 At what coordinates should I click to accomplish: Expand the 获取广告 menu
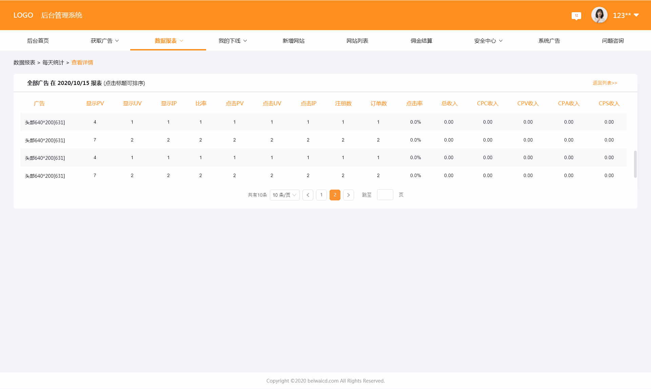pyautogui.click(x=104, y=41)
